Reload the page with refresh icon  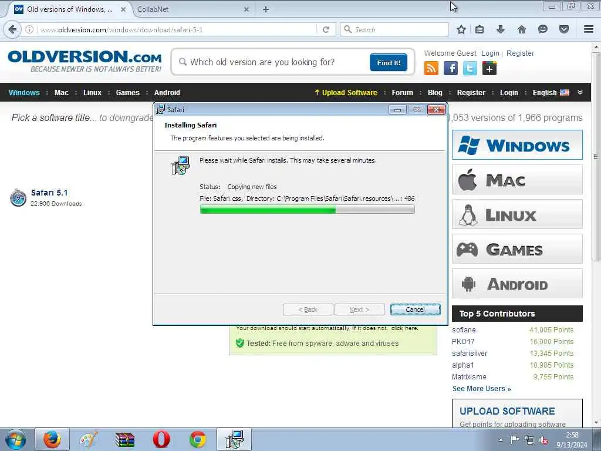(x=326, y=29)
